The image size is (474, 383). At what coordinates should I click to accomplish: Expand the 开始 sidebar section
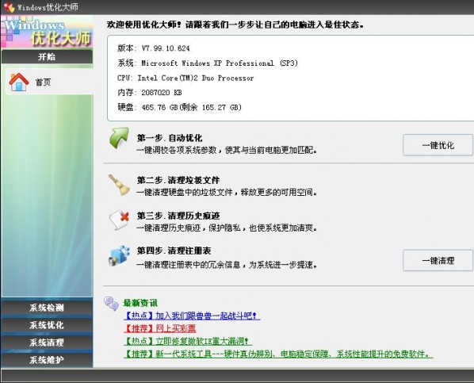(47, 56)
